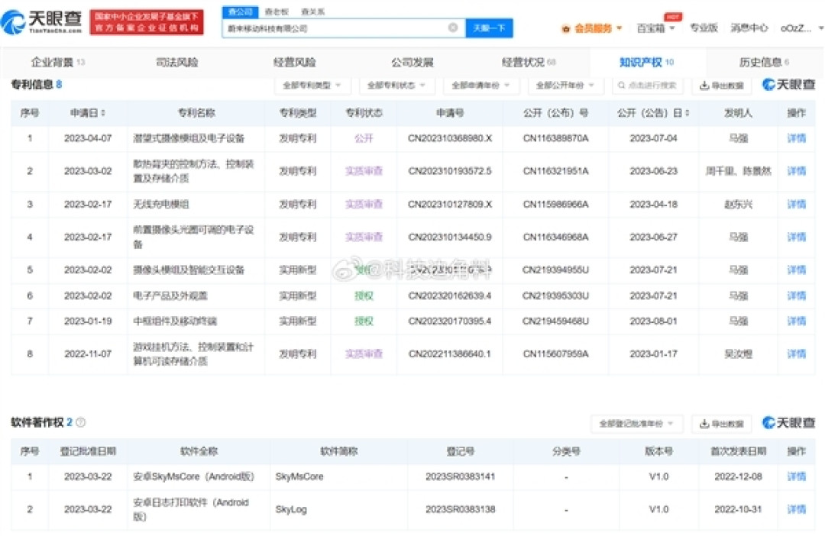Open the 消息中心 link
This screenshot has height=536, width=825.
pyautogui.click(x=749, y=28)
